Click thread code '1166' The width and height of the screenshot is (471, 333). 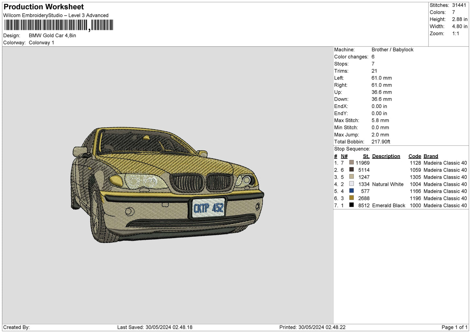tap(415, 191)
